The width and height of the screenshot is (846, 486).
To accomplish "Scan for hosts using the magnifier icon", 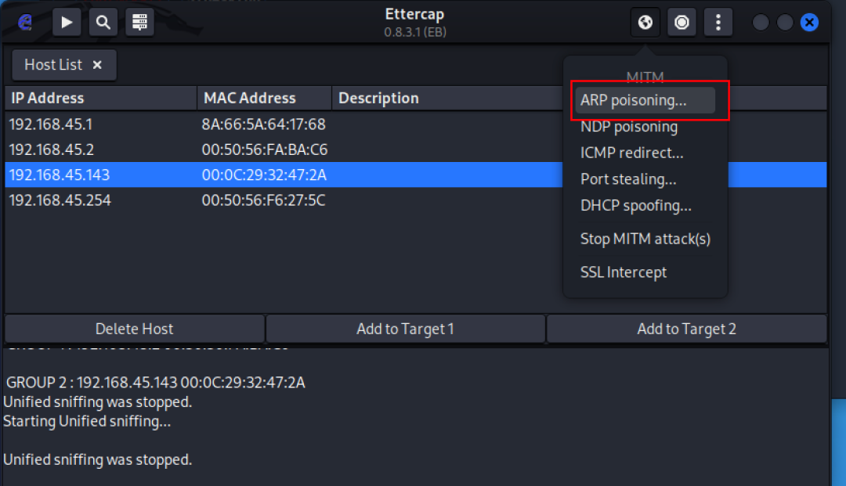I will pyautogui.click(x=103, y=22).
